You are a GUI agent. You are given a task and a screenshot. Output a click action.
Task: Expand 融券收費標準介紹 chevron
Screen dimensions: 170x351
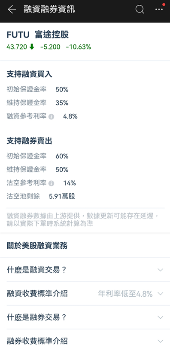(161, 341)
